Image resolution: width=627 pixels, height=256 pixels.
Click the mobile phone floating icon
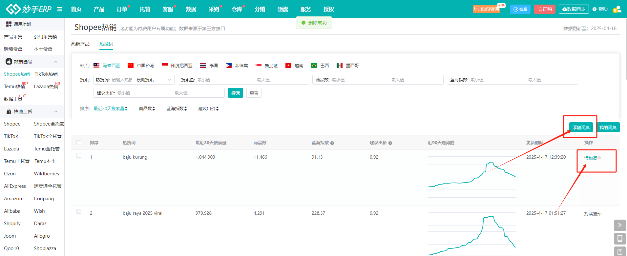tap(620, 239)
